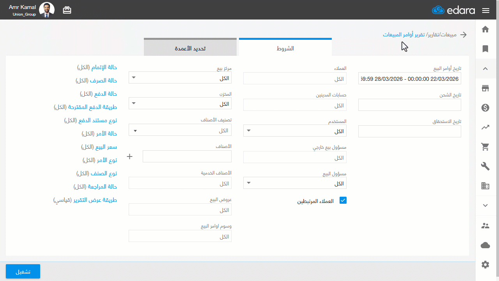Open the store icon in sidebar
Screen dimensions: 499x281
[485, 88]
